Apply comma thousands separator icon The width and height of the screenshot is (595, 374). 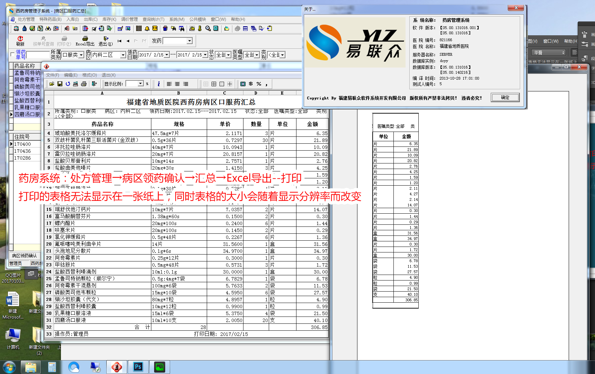coord(266,84)
